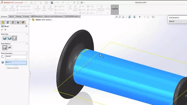The image size is (187, 105).
Task: Click the New document icon
Action: pos(35,2)
